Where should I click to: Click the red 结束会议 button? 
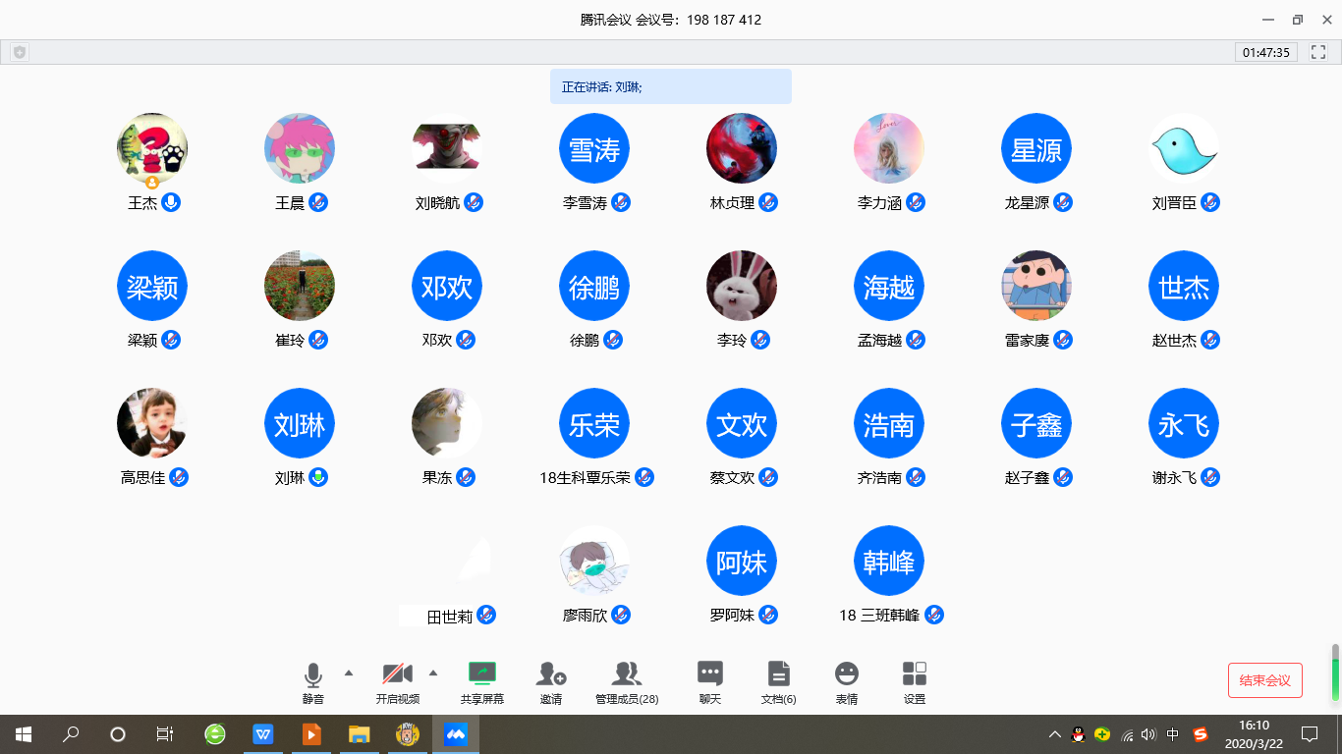(1265, 680)
